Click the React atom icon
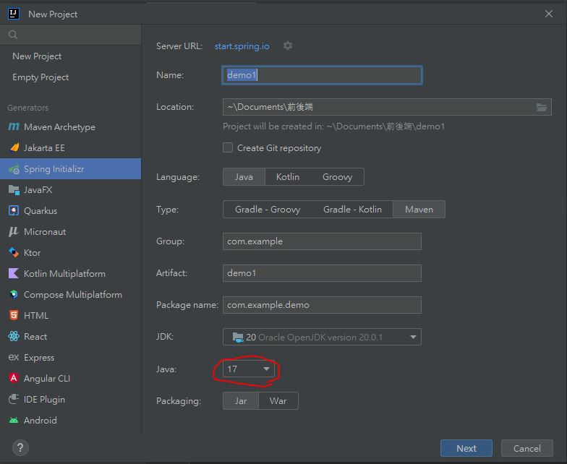 pyautogui.click(x=14, y=337)
